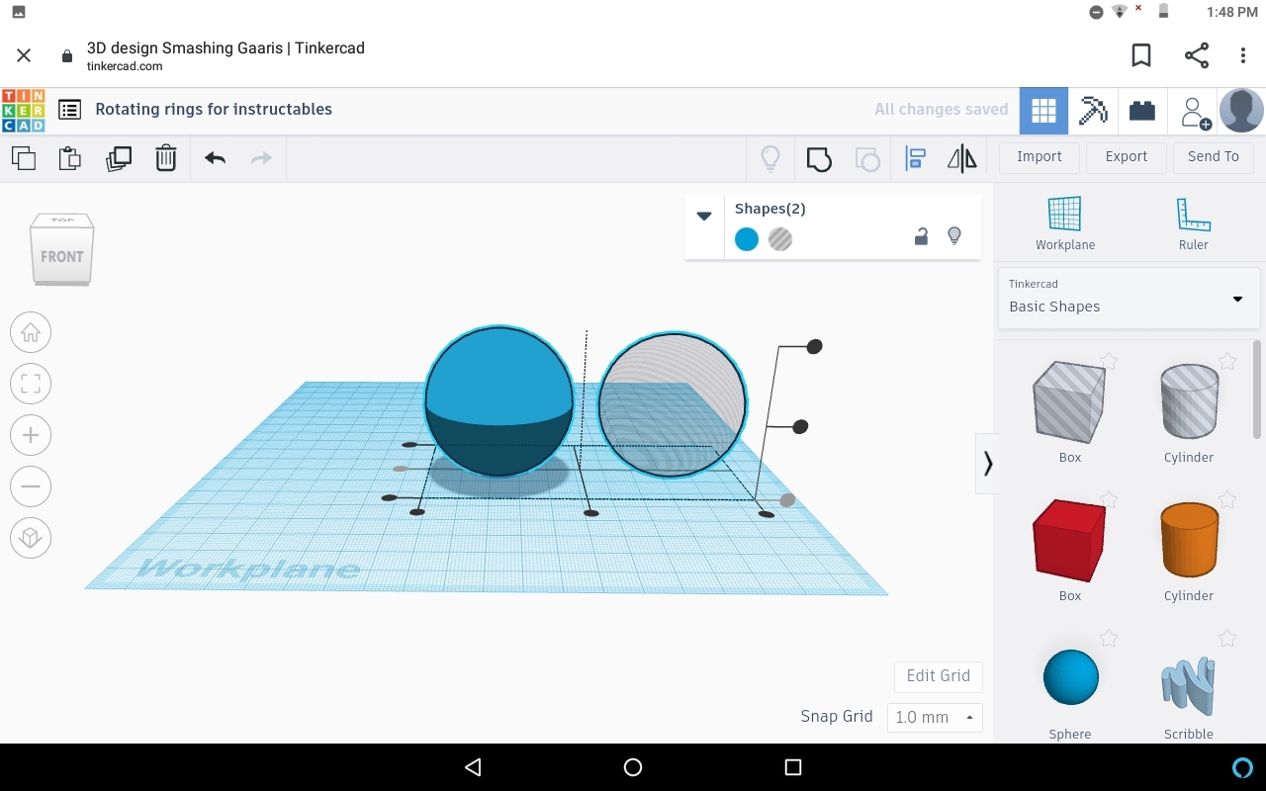Image resolution: width=1266 pixels, height=791 pixels.
Task: Tap Android back navigation button
Action: [x=473, y=767]
